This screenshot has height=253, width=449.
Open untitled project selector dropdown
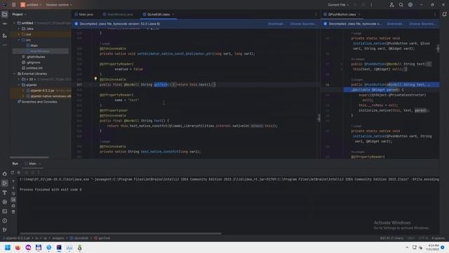(x=31, y=5)
